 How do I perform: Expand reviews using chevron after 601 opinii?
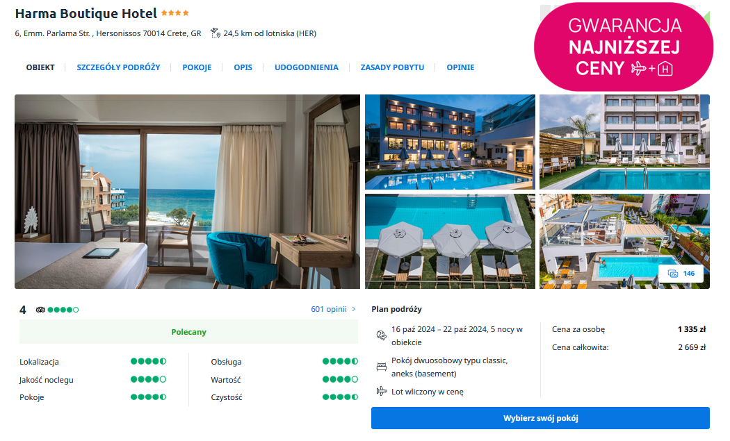tap(354, 309)
